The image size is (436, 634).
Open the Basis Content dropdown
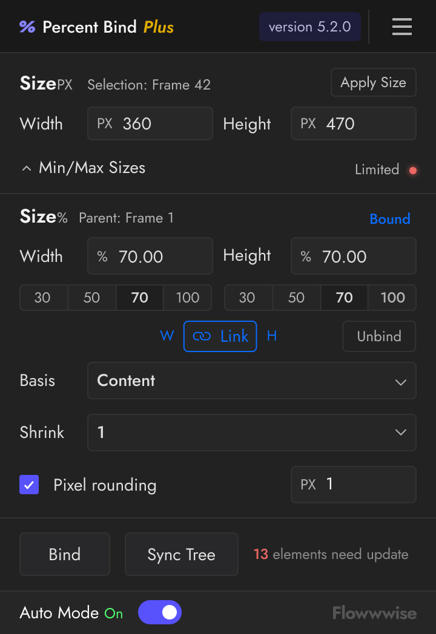[251, 381]
